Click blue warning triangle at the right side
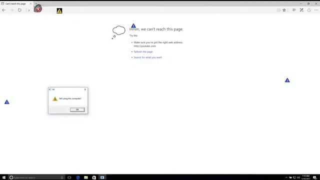 coord(287,80)
